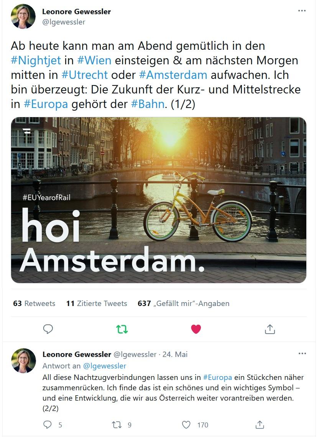317x437 pixels.
Task: Click the reply icon under main tweet
Action: pyautogui.click(x=48, y=329)
